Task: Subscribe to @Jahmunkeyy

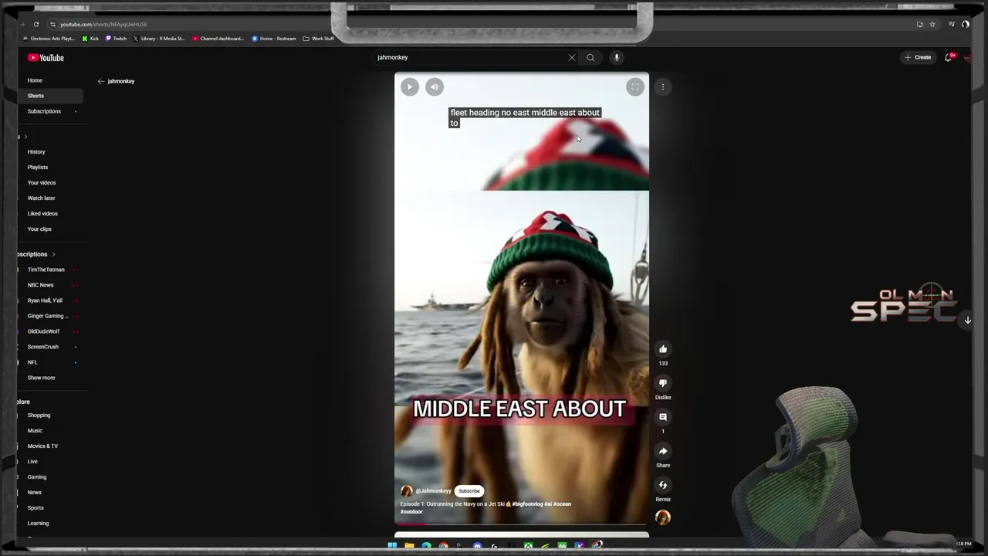Action: 469,491
